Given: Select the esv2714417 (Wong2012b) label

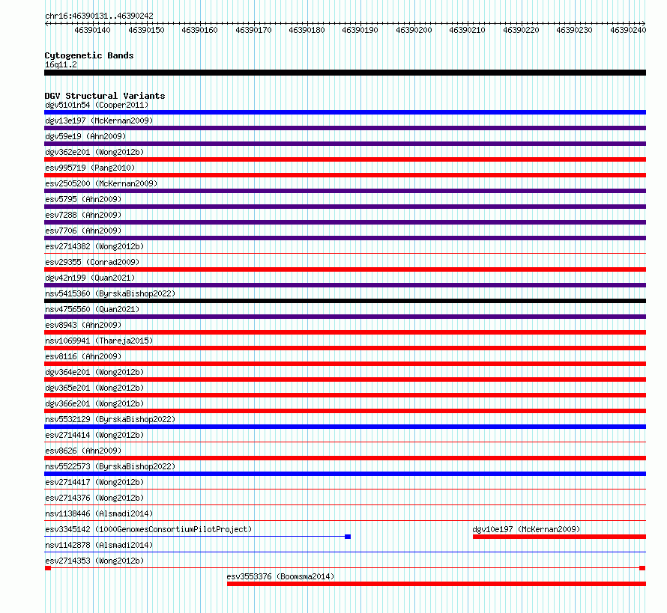Looking at the screenshot, I should click(94, 482).
